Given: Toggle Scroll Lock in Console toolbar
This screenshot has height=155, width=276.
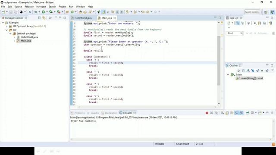Looking at the screenshot, I should point(227,113).
